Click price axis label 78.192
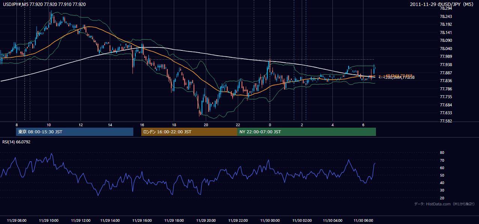The width and height of the screenshot is (479, 224). [x=446, y=24]
